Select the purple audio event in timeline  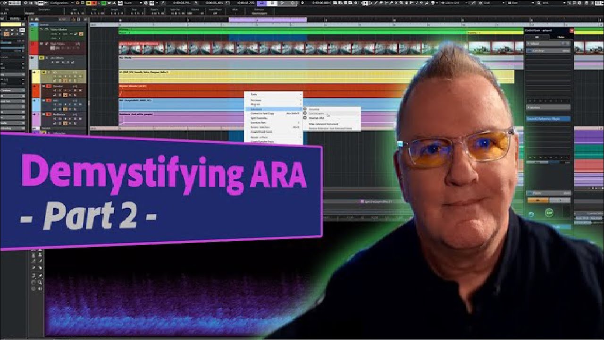point(182,119)
